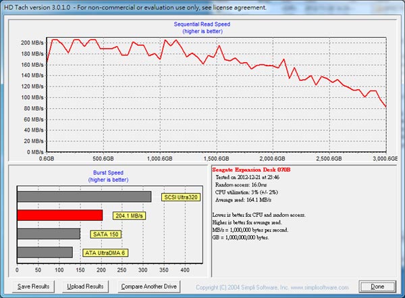
Task: Click the ATA UltraDMA 6 label
Action: coord(106,253)
